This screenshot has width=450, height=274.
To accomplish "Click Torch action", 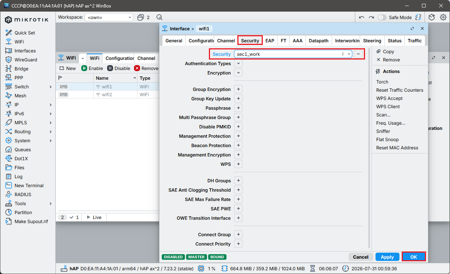I will pyautogui.click(x=382, y=82).
